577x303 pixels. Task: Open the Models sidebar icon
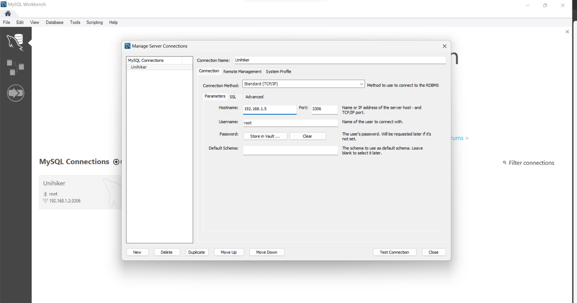pos(15,67)
